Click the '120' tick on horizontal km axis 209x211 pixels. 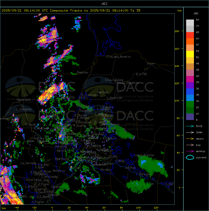(156, 208)
